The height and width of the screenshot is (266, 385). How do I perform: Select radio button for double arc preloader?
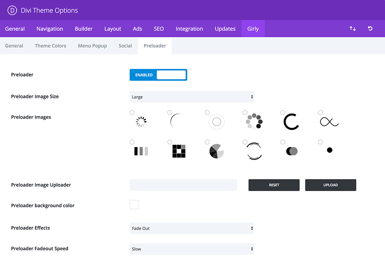pyautogui.click(x=245, y=142)
